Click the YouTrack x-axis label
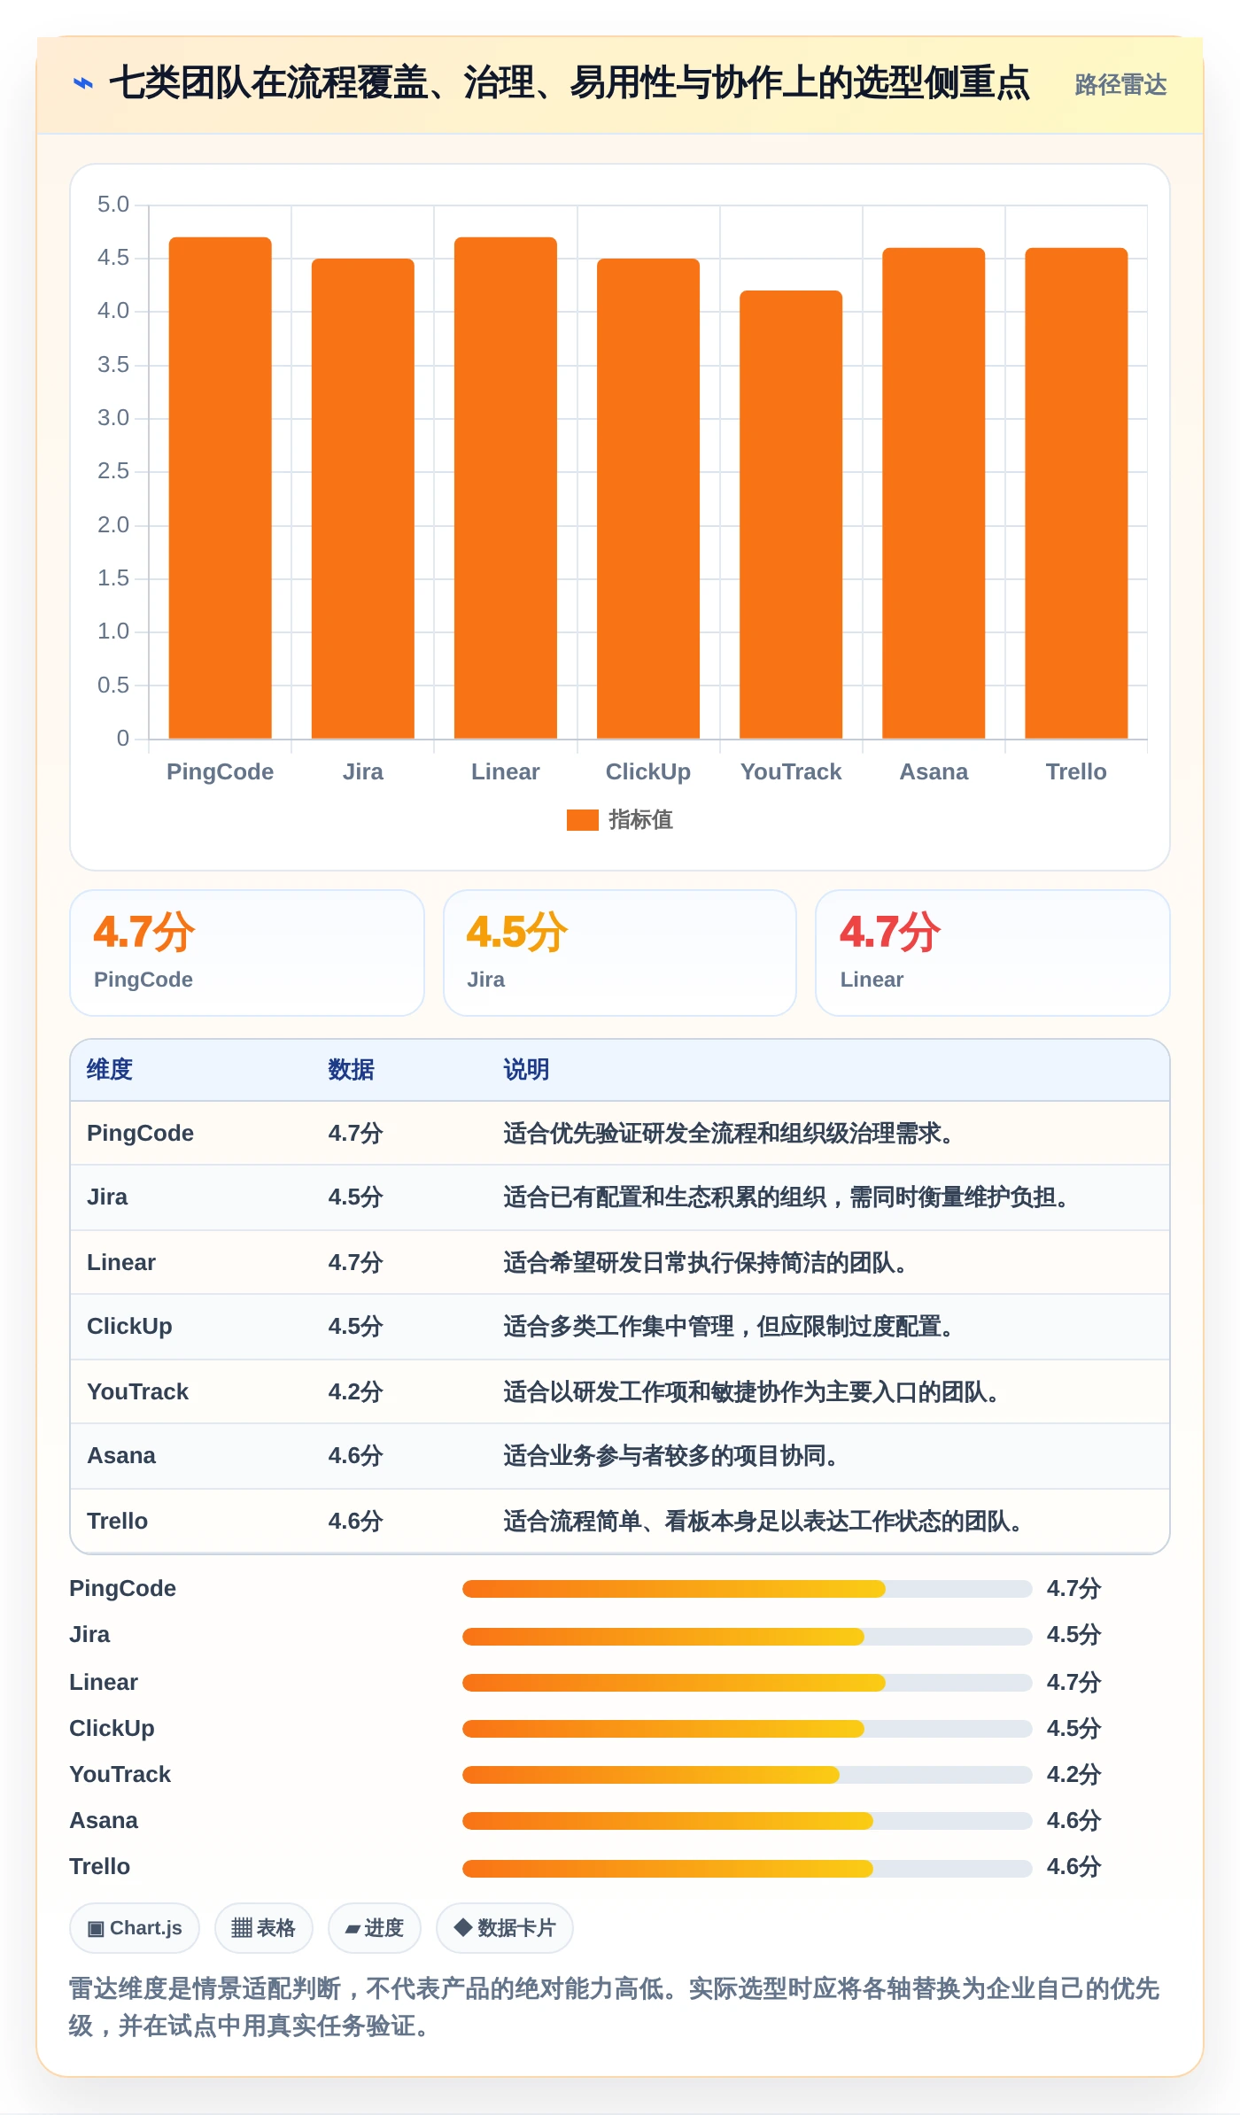The image size is (1240, 2115). 791,771
